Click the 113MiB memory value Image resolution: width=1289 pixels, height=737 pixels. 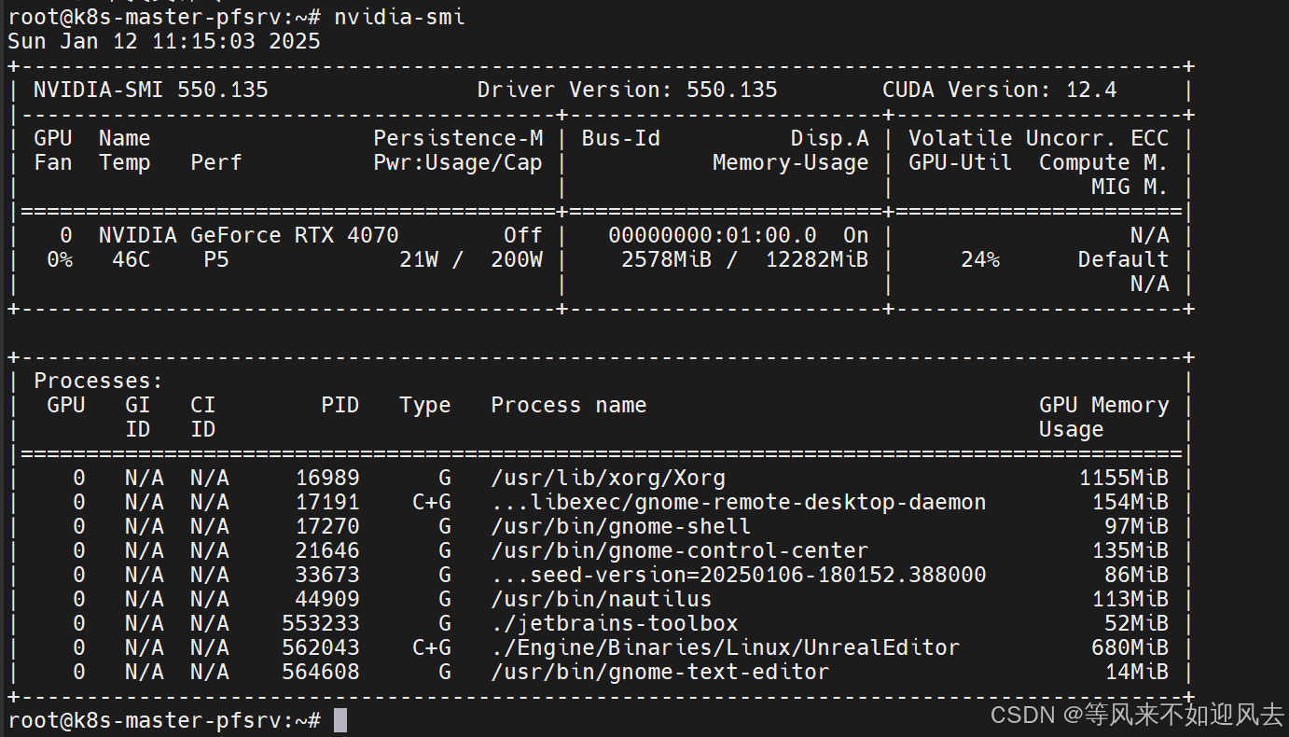click(x=1130, y=599)
